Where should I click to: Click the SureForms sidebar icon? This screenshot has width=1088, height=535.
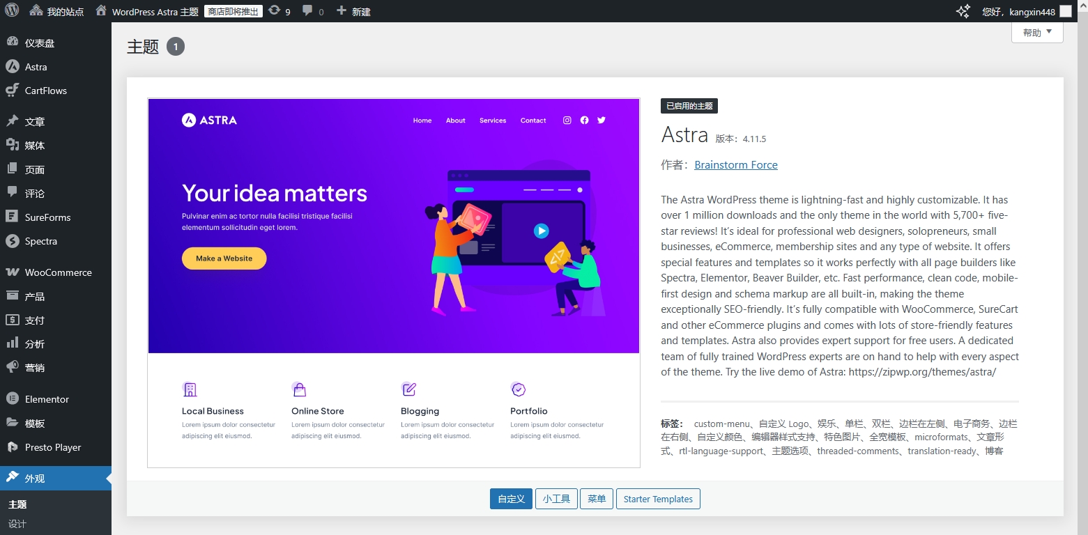coord(13,217)
